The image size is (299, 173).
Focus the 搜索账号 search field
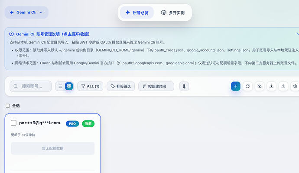(x=31, y=86)
